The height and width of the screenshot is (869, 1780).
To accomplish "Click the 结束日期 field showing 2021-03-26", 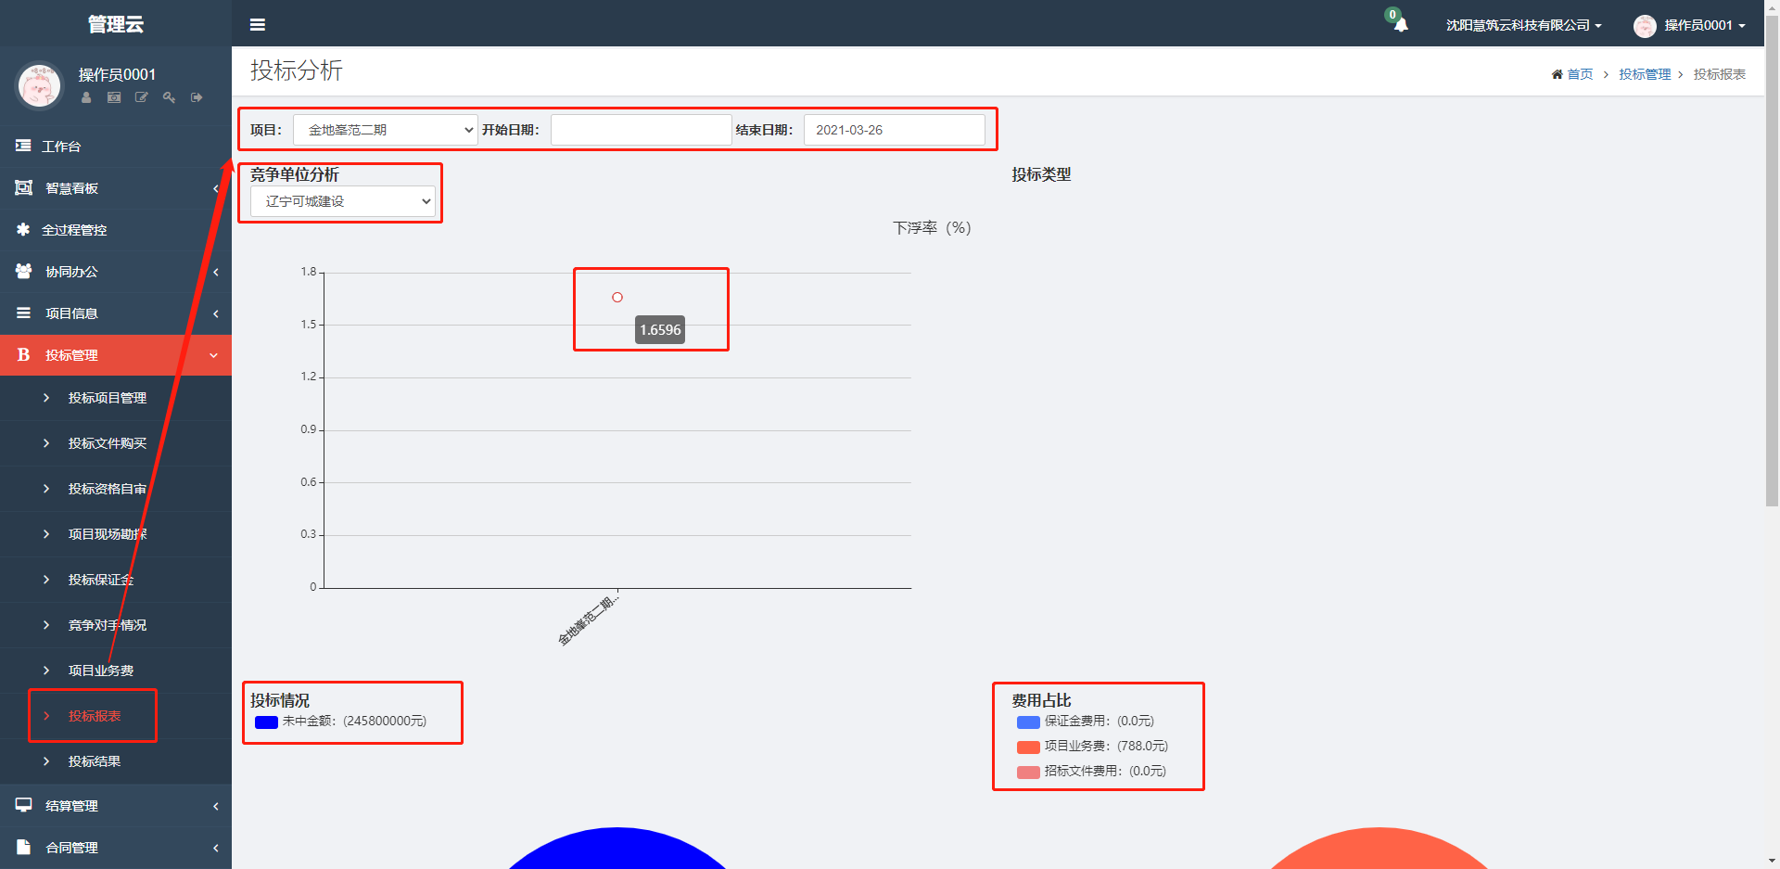I will pyautogui.click(x=894, y=130).
